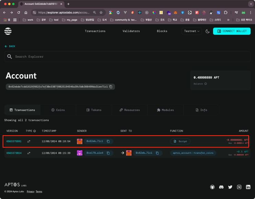Open the community & tec... bookmarks folder
The height and width of the screenshot is (199, 255).
pyautogui.click(x=124, y=20)
